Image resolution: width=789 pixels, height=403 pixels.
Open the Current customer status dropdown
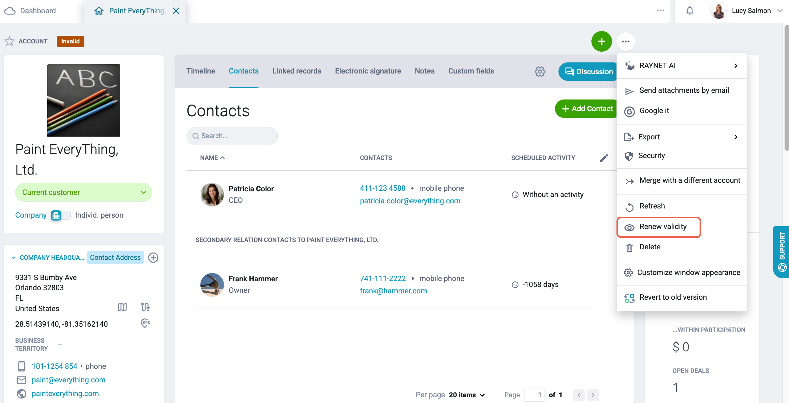coord(84,192)
